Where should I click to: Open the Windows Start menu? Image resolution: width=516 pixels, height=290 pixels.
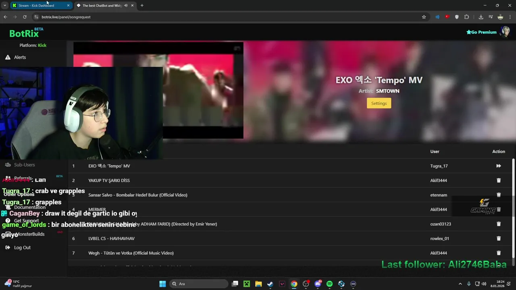click(x=162, y=284)
